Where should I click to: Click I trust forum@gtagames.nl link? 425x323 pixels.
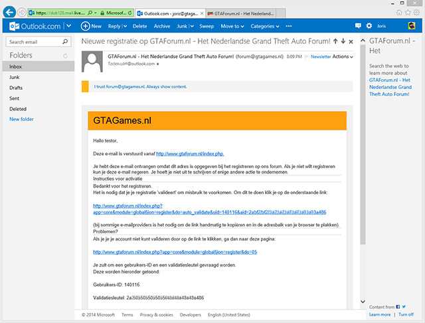point(140,87)
